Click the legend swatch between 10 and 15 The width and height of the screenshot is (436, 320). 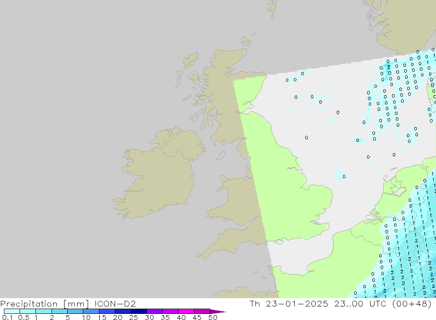91,311
